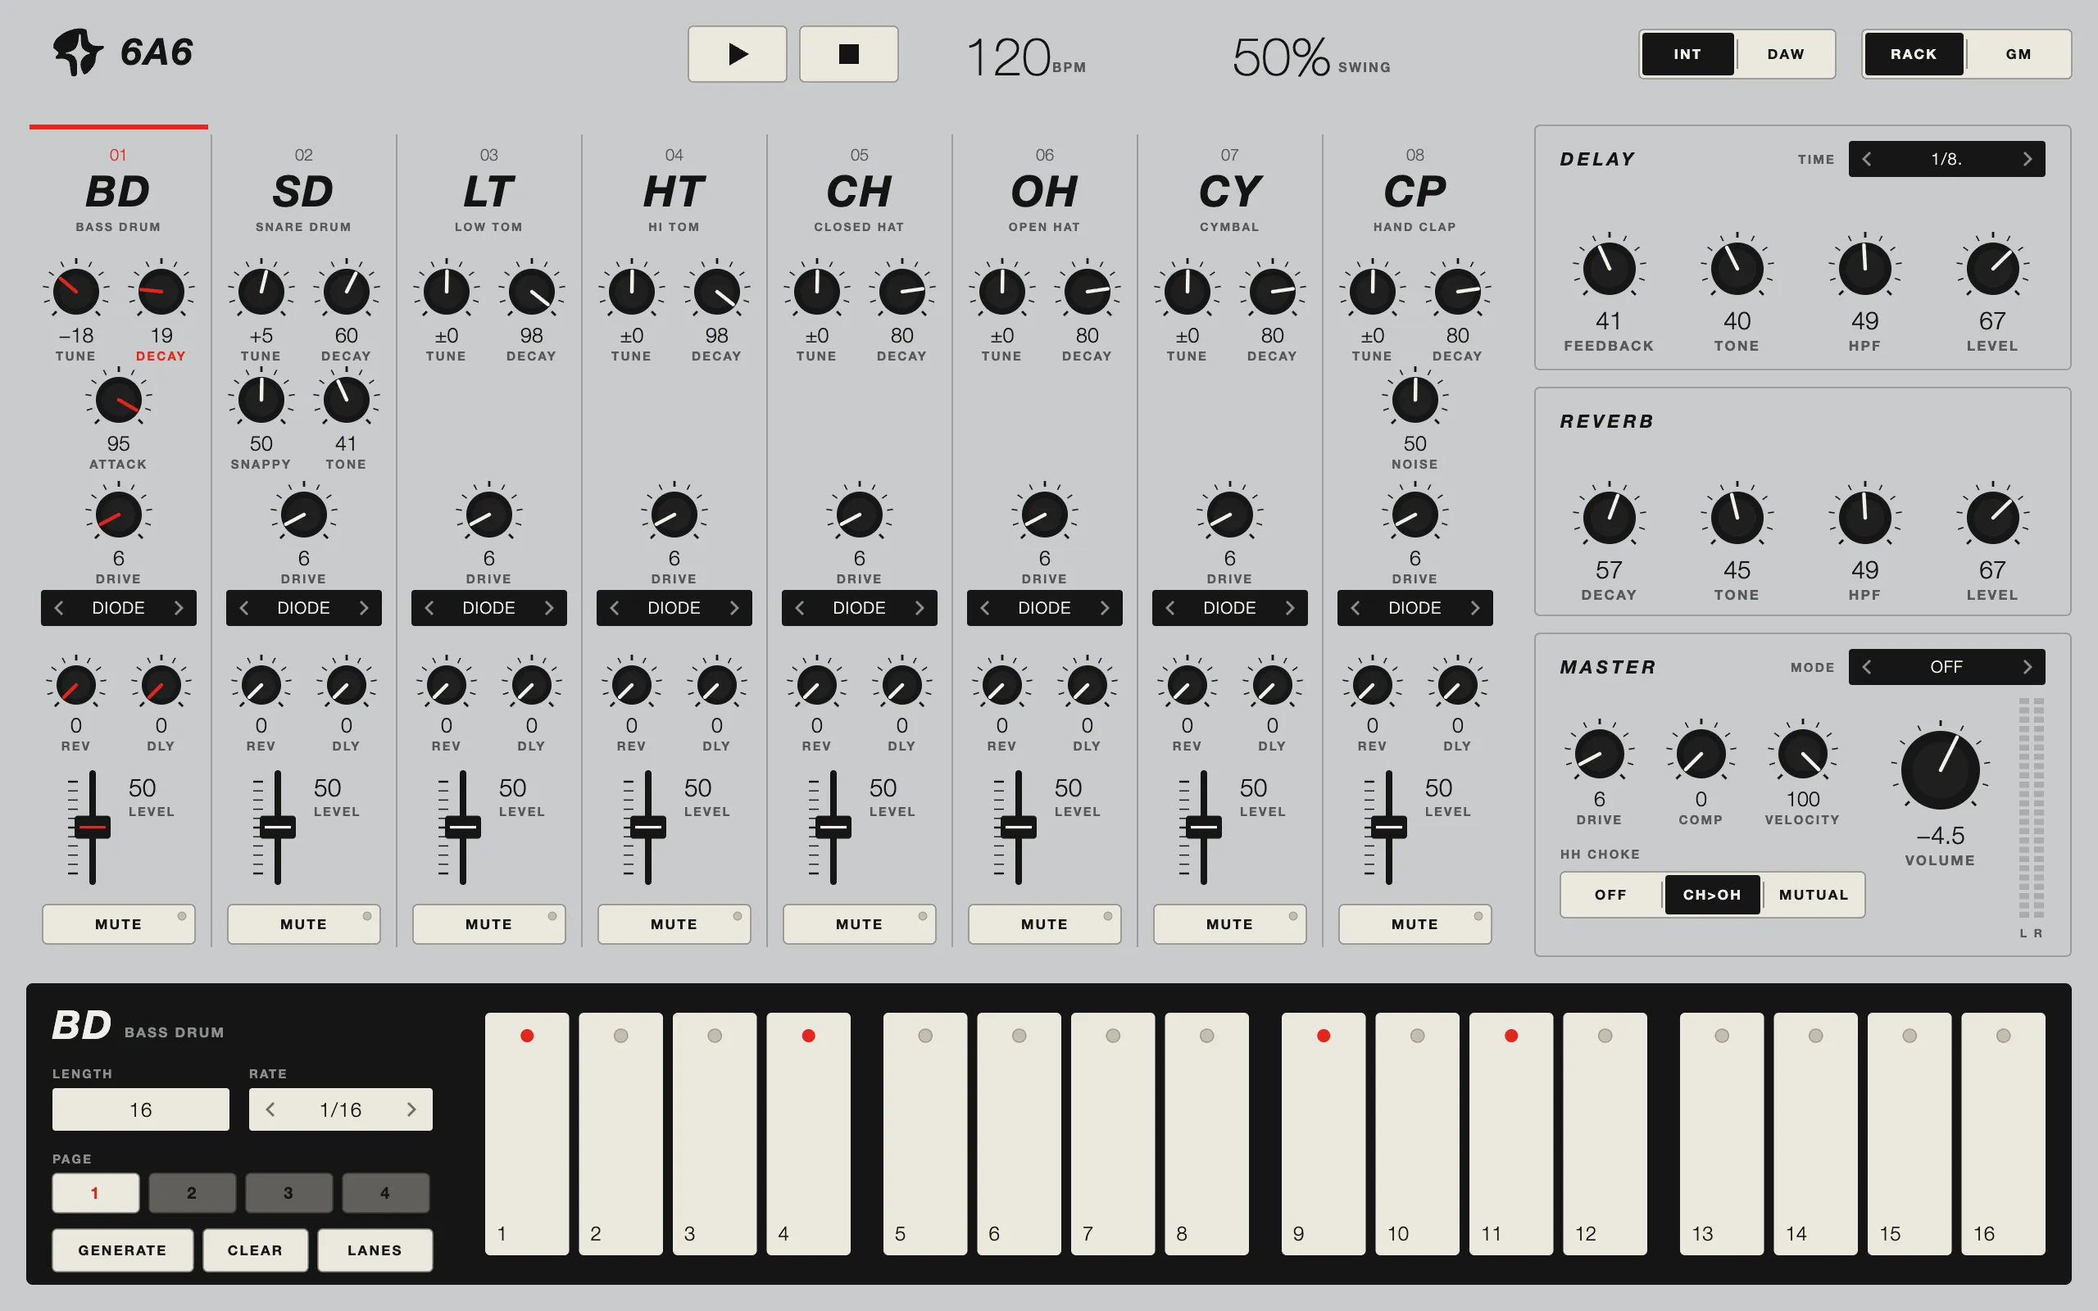Switch to pattern page 4
This screenshot has width=2098, height=1311.
385,1193
